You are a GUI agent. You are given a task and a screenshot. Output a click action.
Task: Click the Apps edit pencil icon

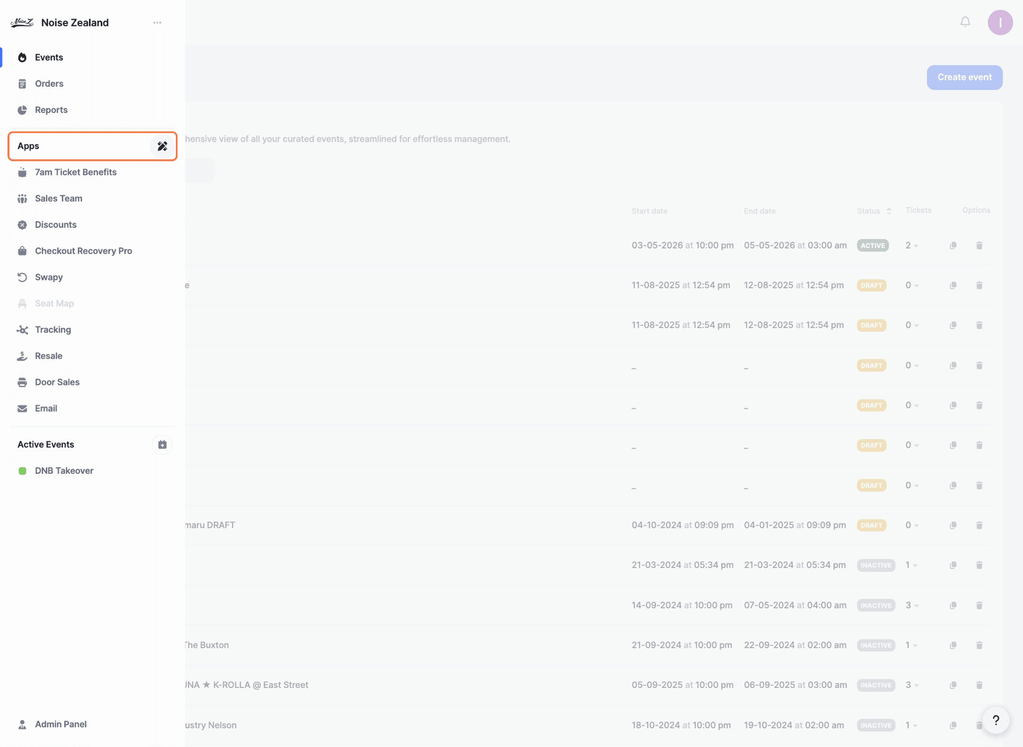tap(162, 146)
